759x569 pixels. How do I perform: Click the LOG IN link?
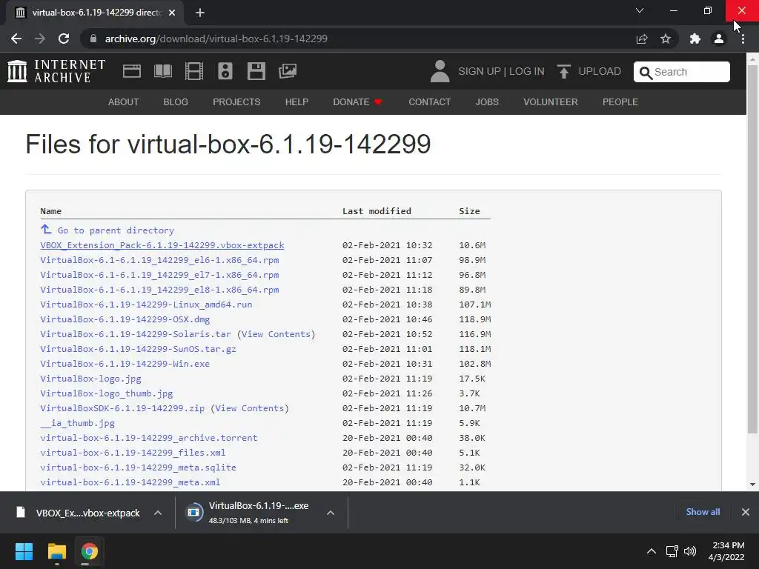click(x=527, y=72)
